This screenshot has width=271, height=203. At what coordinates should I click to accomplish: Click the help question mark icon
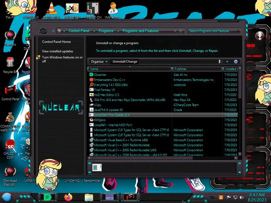236,62
